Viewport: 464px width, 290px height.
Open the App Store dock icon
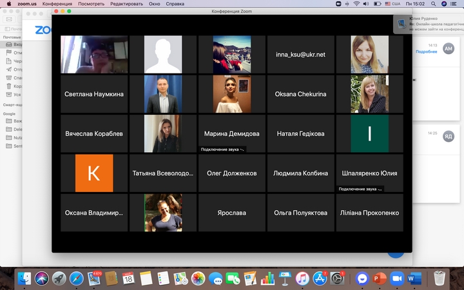[320, 278]
